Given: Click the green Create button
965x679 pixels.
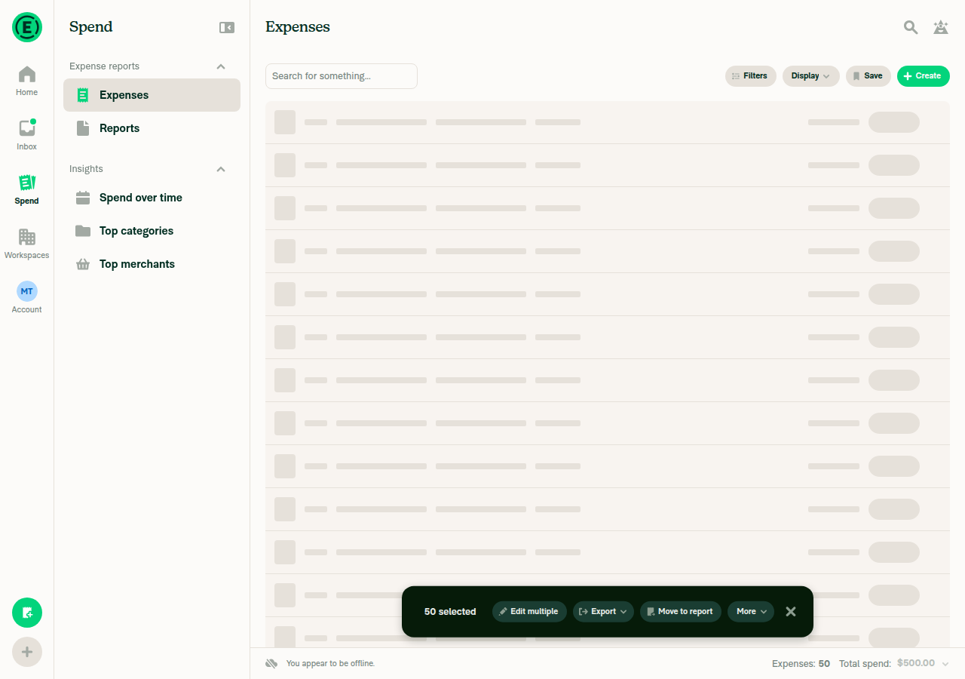Looking at the screenshot, I should (x=924, y=76).
